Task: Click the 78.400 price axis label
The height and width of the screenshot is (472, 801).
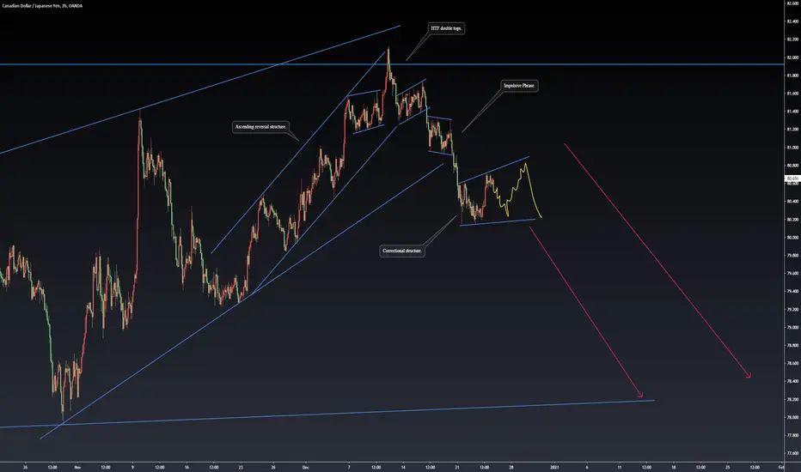Action: pyautogui.click(x=792, y=381)
